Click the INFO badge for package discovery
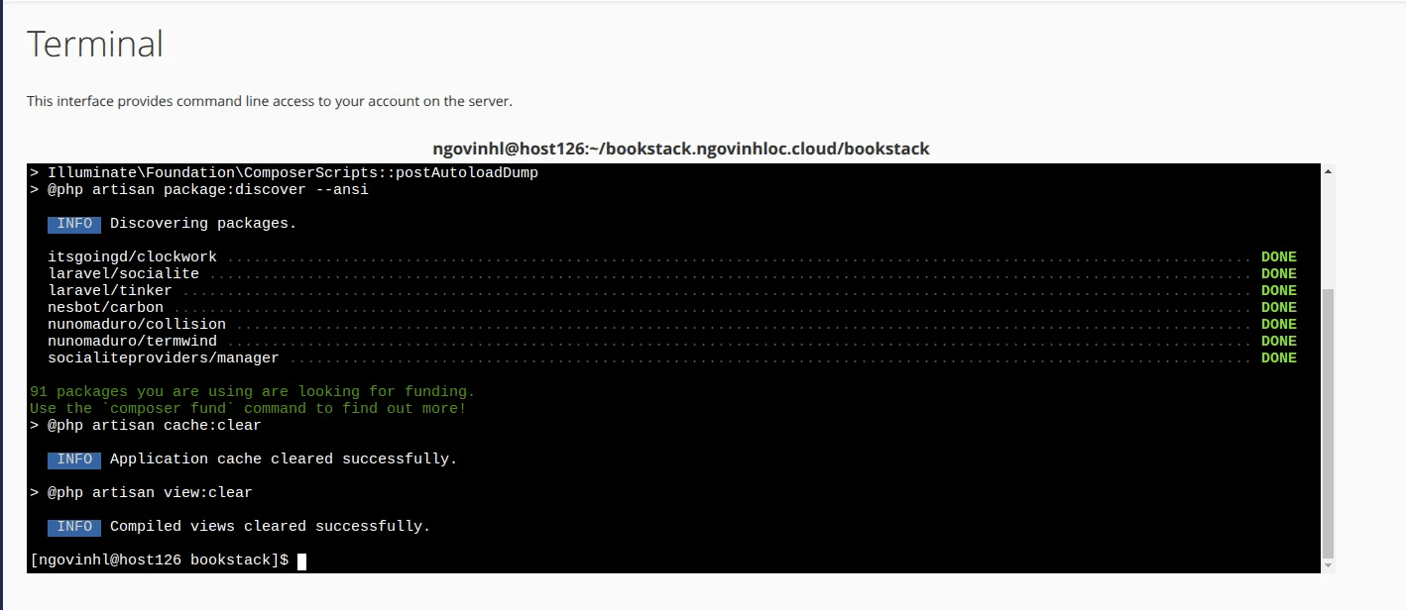 click(x=73, y=223)
